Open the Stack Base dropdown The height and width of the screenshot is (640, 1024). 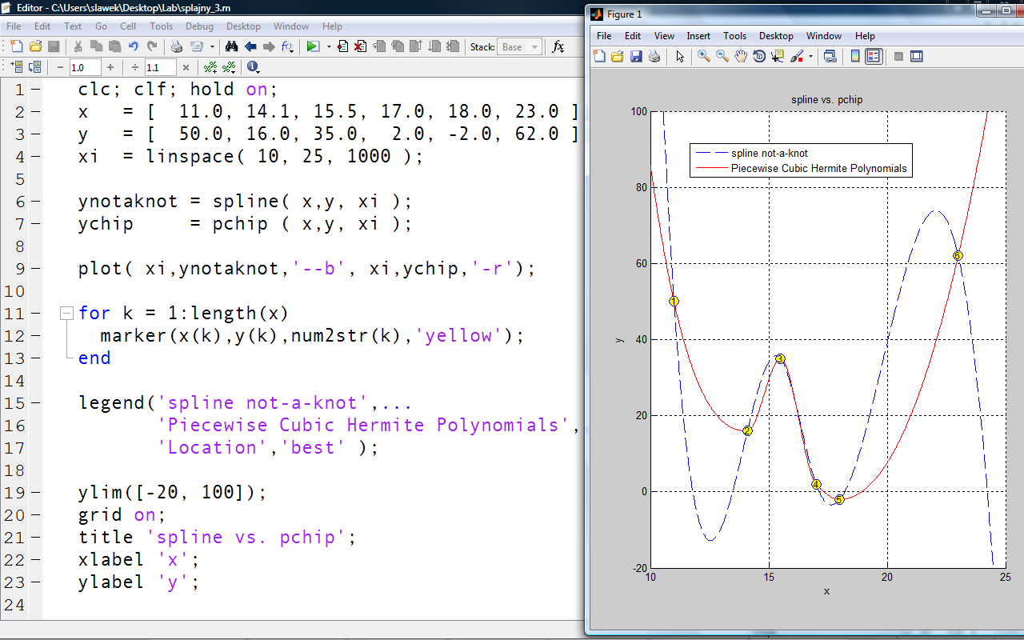(518, 46)
